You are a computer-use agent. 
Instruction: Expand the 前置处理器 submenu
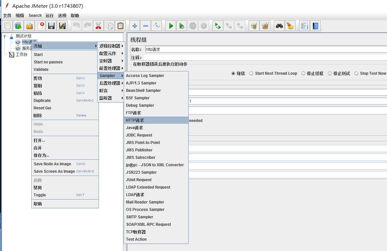(111, 68)
